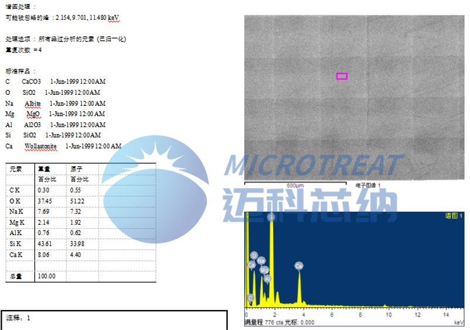Click the underlined Albite standard name

point(33,103)
